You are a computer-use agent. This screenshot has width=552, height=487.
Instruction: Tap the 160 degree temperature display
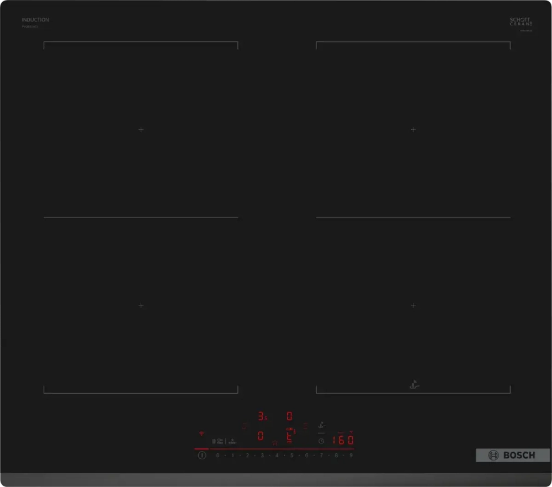click(x=343, y=440)
